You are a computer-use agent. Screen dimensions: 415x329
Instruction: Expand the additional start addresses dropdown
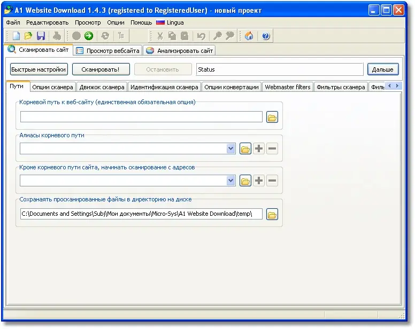tap(231, 181)
